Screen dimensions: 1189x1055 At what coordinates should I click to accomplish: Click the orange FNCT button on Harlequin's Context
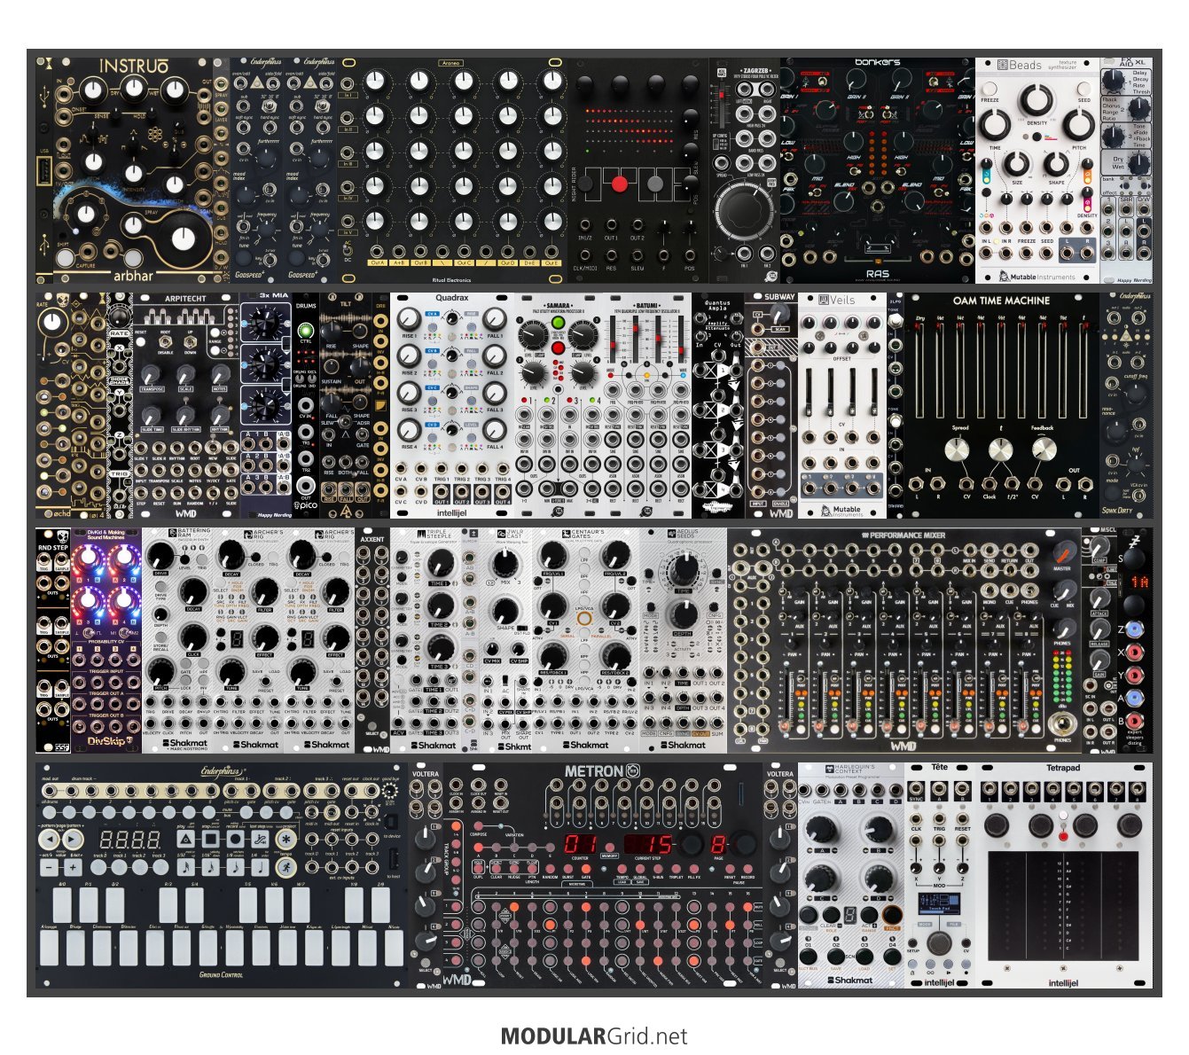tap(892, 915)
